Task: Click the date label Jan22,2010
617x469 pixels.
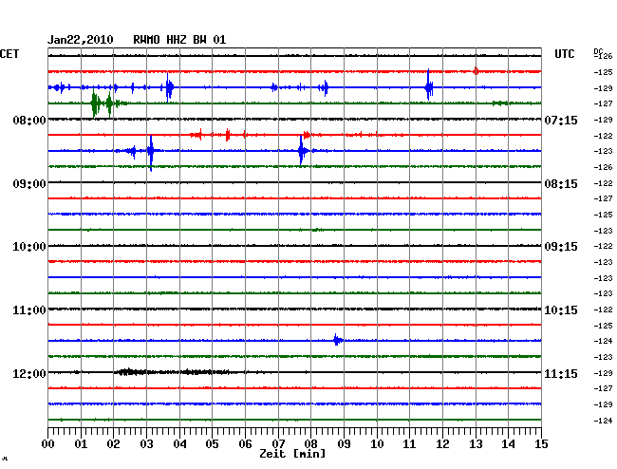Action: tap(81, 40)
